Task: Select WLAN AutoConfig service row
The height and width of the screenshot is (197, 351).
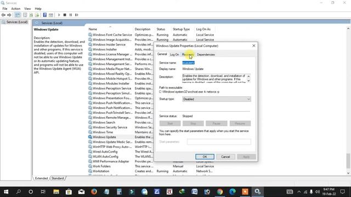Action: pyautogui.click(x=105, y=157)
